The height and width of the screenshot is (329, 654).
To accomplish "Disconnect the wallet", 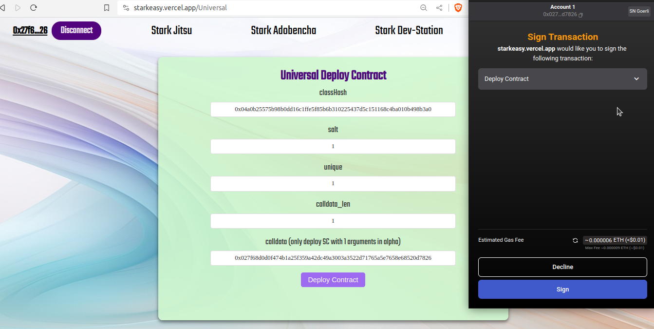I will 76,30.
